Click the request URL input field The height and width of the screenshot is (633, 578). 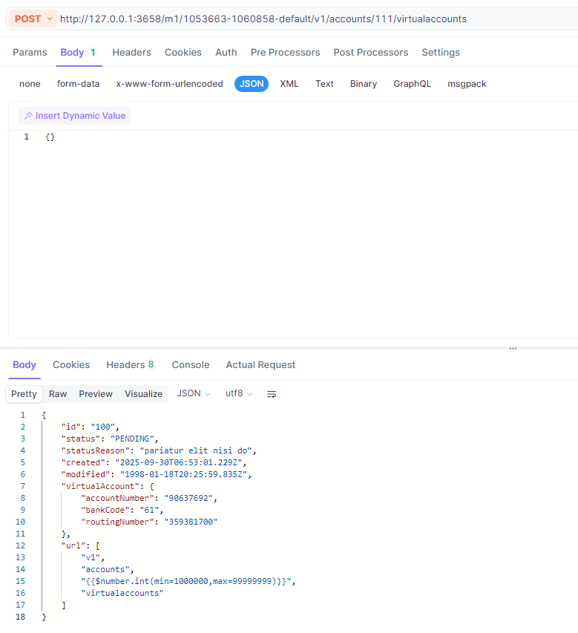coord(297,19)
